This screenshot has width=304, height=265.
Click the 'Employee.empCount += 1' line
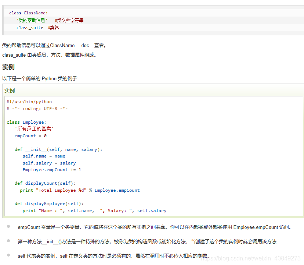52,170
